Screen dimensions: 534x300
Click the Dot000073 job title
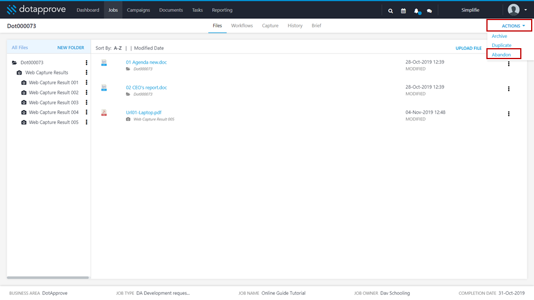(21, 26)
